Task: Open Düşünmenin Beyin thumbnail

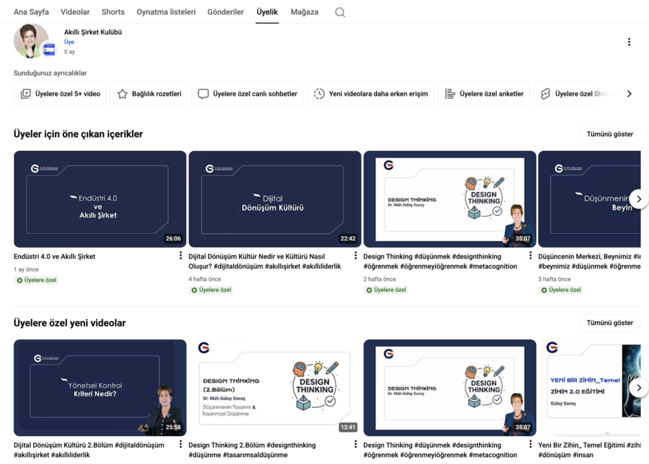Action: click(589, 199)
